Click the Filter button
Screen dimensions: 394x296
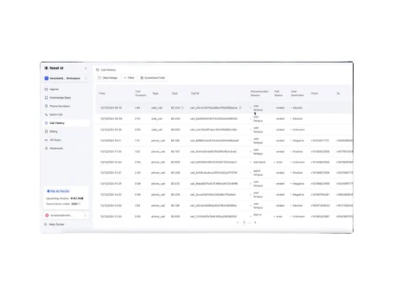tap(129, 78)
